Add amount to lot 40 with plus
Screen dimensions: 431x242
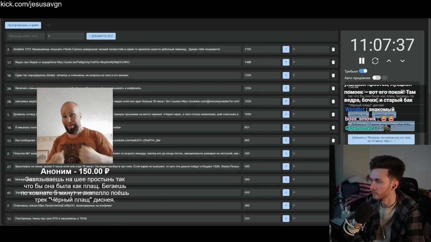pos(286,179)
